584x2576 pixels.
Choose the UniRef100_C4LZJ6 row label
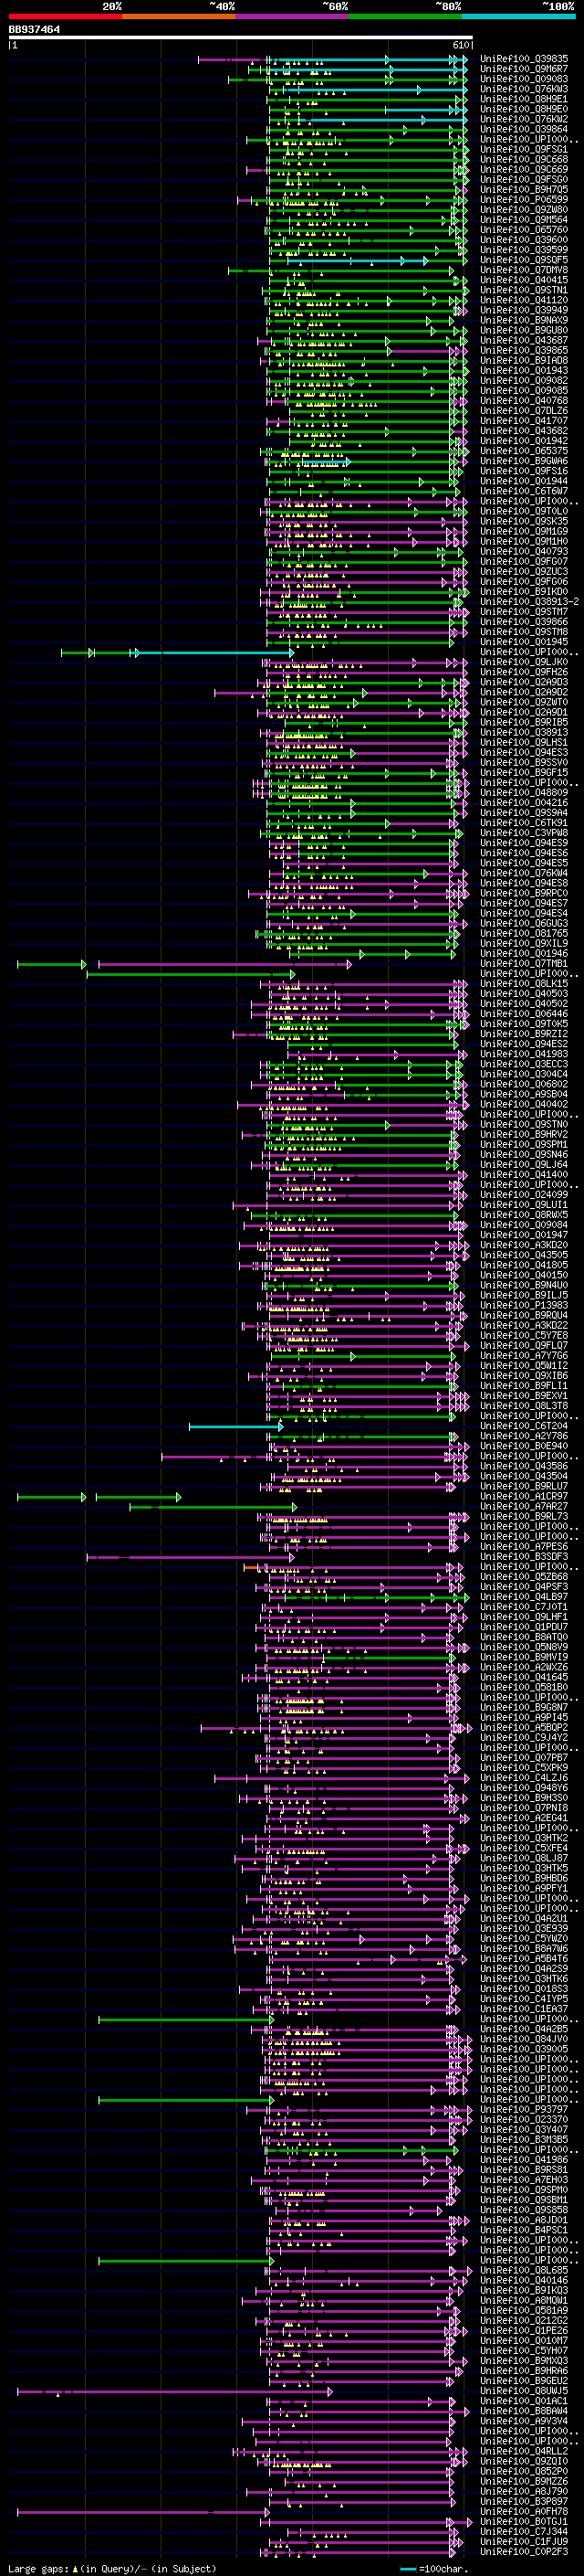524,1778
